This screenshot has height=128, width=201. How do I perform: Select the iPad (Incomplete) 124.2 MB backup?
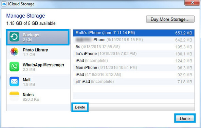[134, 61]
